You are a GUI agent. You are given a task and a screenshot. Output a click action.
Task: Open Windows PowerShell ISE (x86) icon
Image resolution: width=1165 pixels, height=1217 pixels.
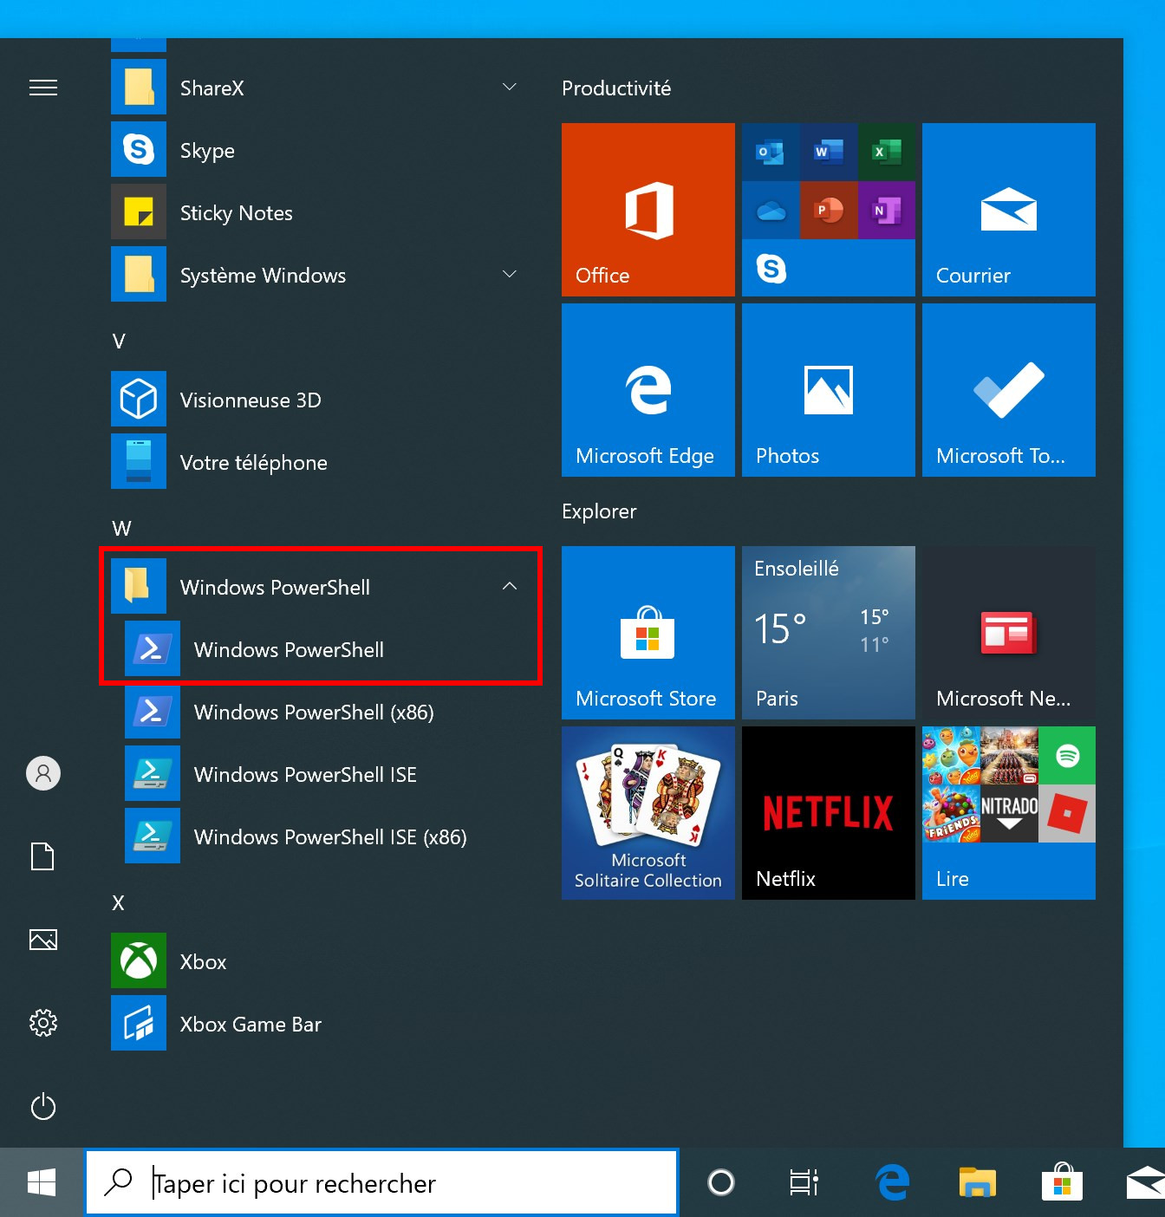(153, 836)
